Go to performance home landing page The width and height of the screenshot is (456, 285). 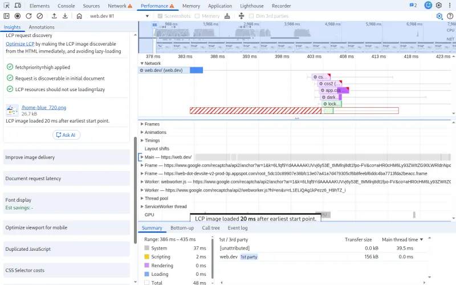coord(79,16)
